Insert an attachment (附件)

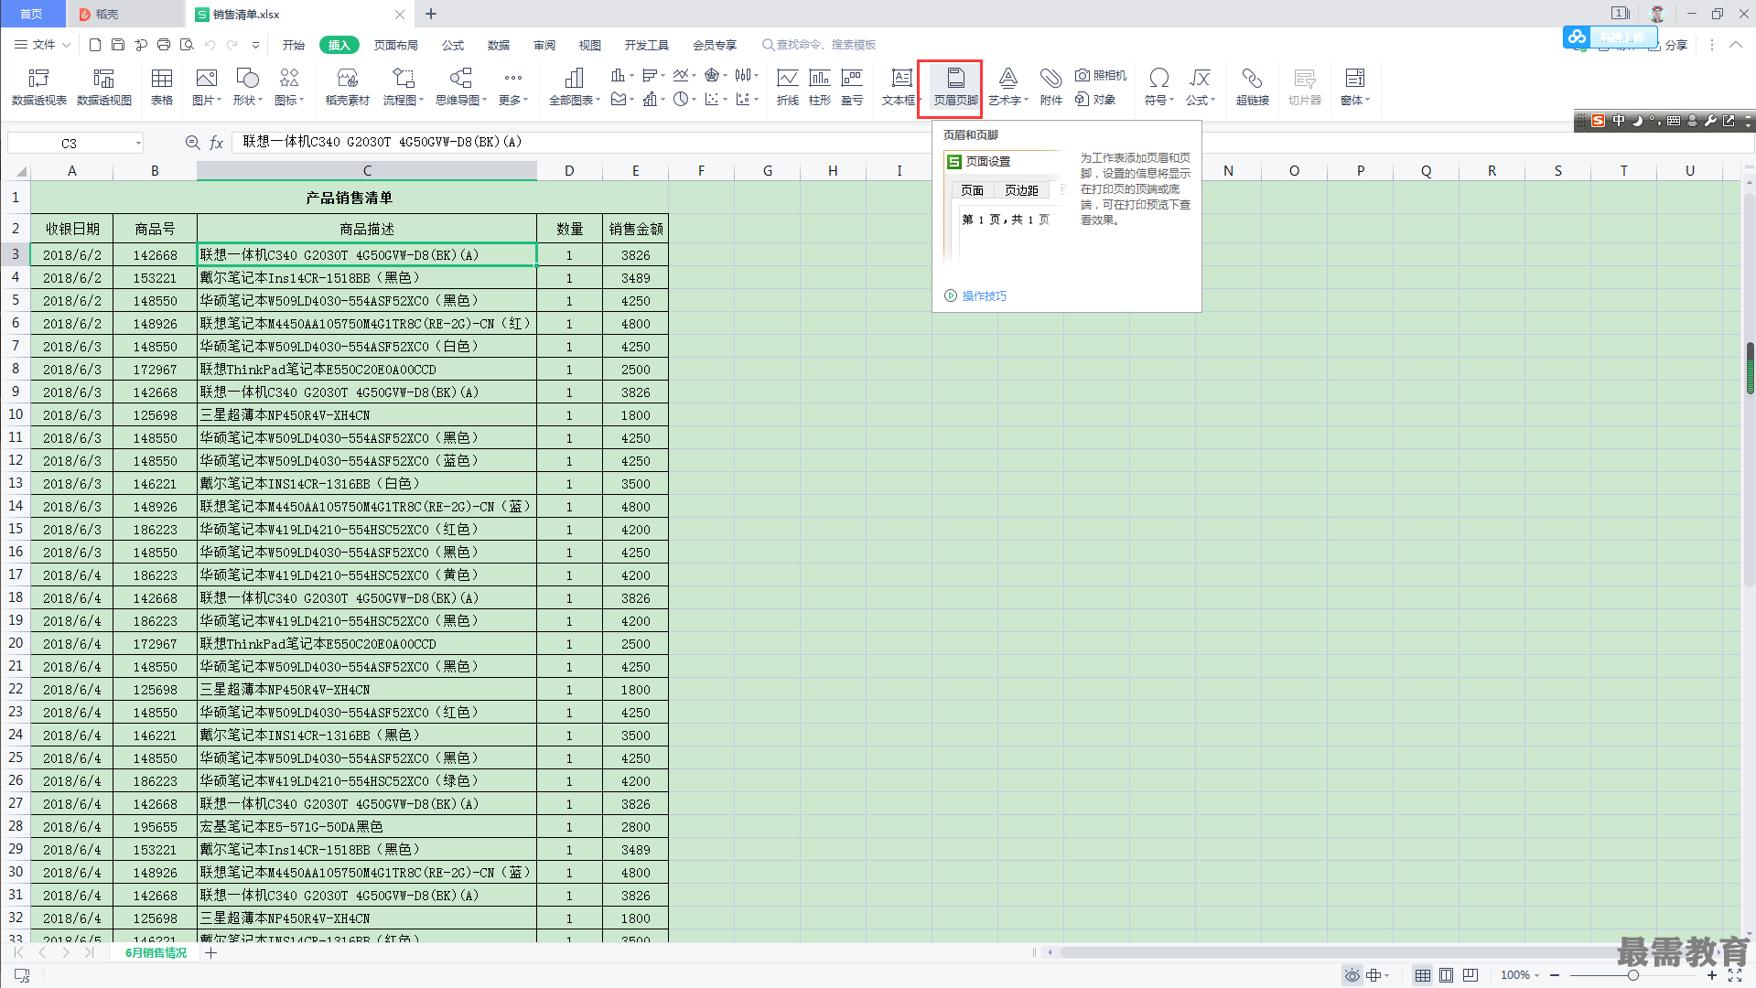(x=1050, y=88)
